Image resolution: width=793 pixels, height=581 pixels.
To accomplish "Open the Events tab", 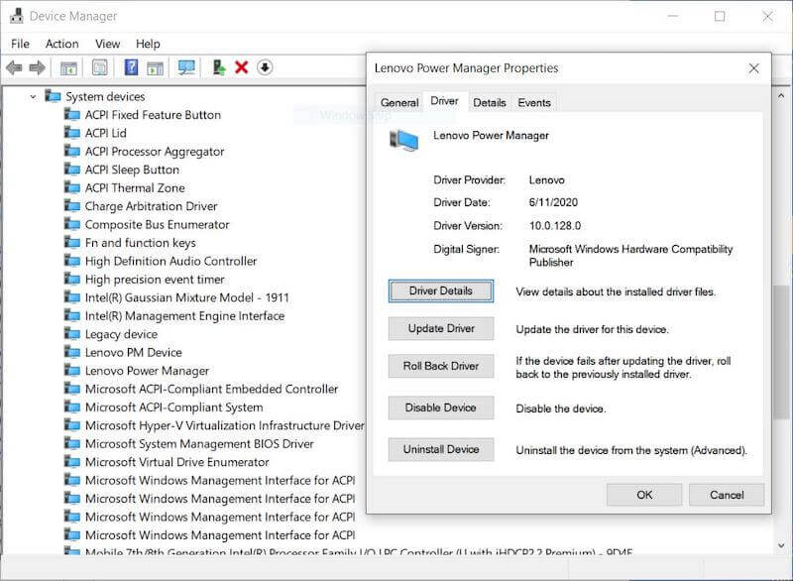I will tap(534, 103).
